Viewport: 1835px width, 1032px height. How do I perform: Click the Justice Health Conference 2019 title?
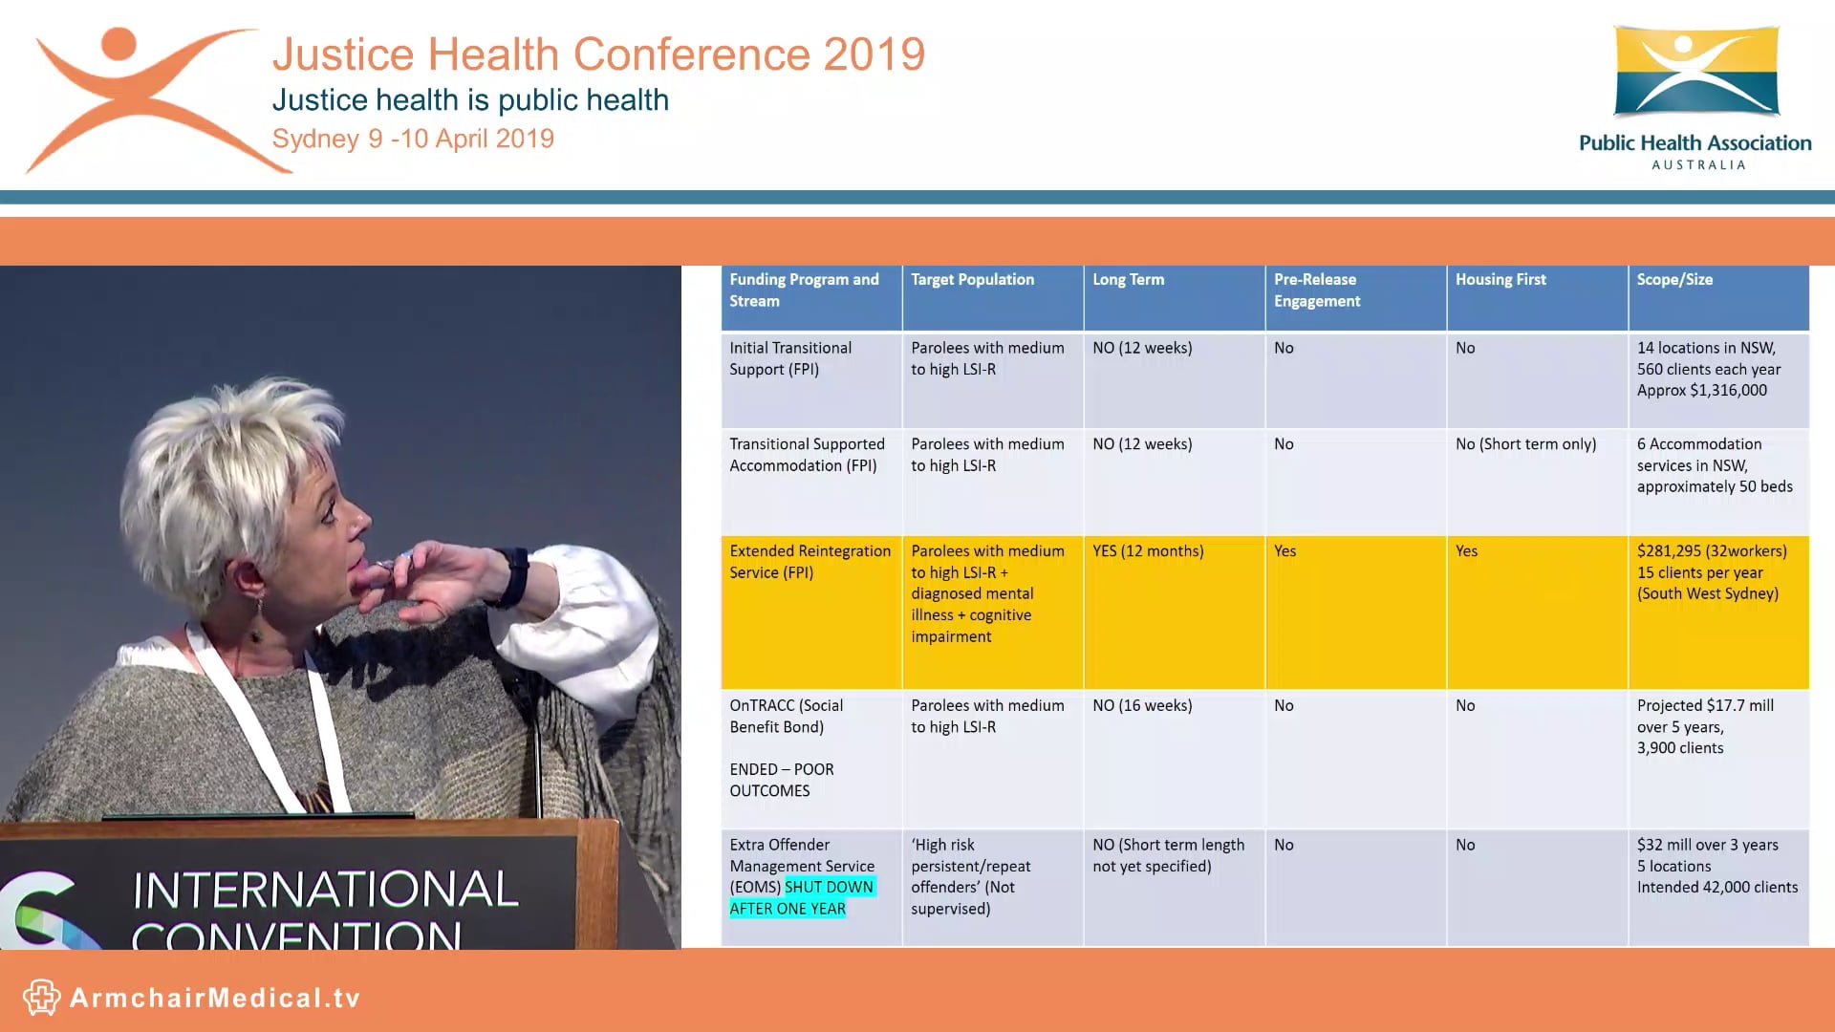click(x=598, y=54)
